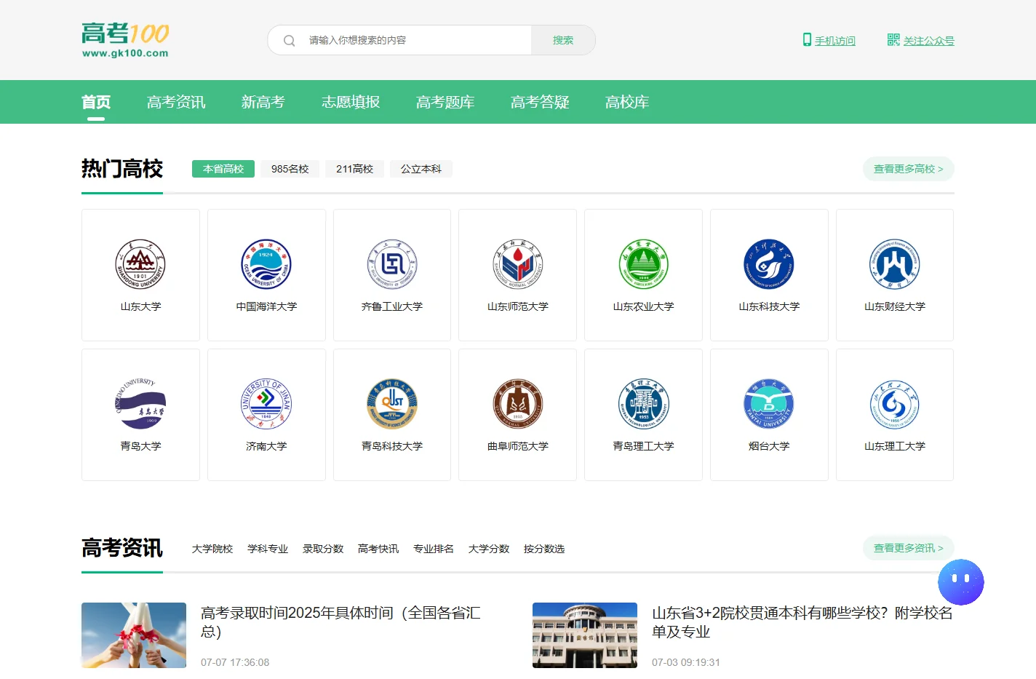The image size is (1036, 679).
Task: Click the 高考资讯 section heading
Action: click(122, 548)
